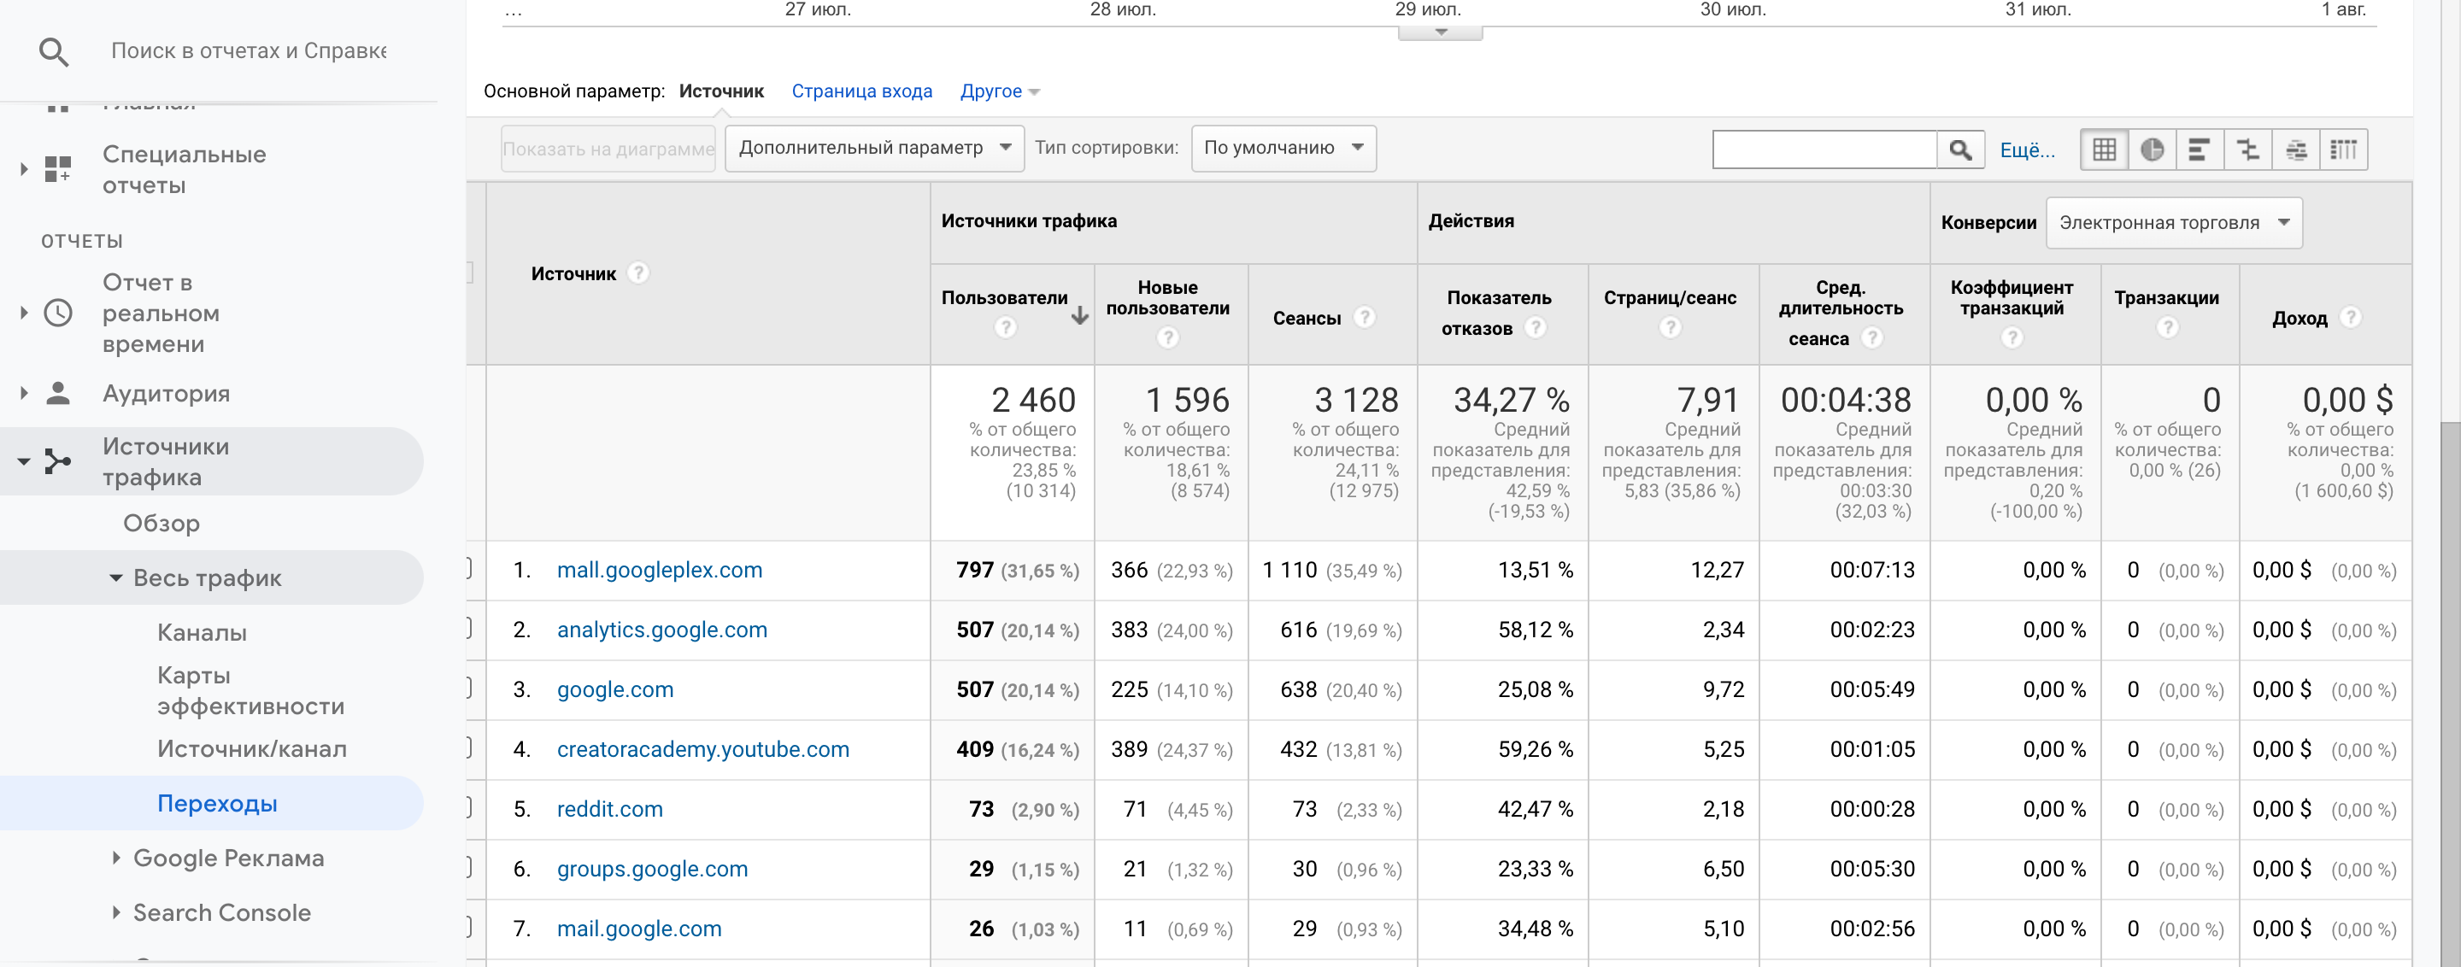Open the Дополнительный параметр dropdown
The height and width of the screenshot is (967, 2461).
click(x=874, y=149)
